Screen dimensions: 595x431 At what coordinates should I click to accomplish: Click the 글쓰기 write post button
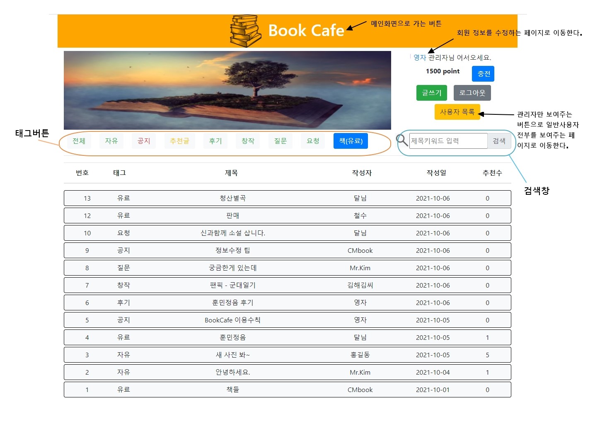coord(431,92)
